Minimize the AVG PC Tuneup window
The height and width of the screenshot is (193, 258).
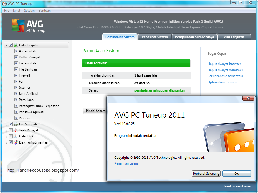tap(234, 2)
